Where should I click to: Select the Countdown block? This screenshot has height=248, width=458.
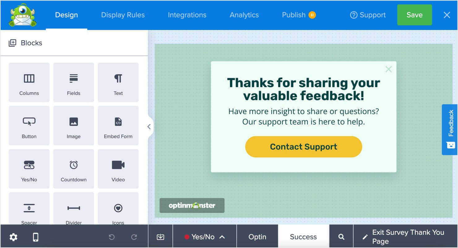point(73,168)
